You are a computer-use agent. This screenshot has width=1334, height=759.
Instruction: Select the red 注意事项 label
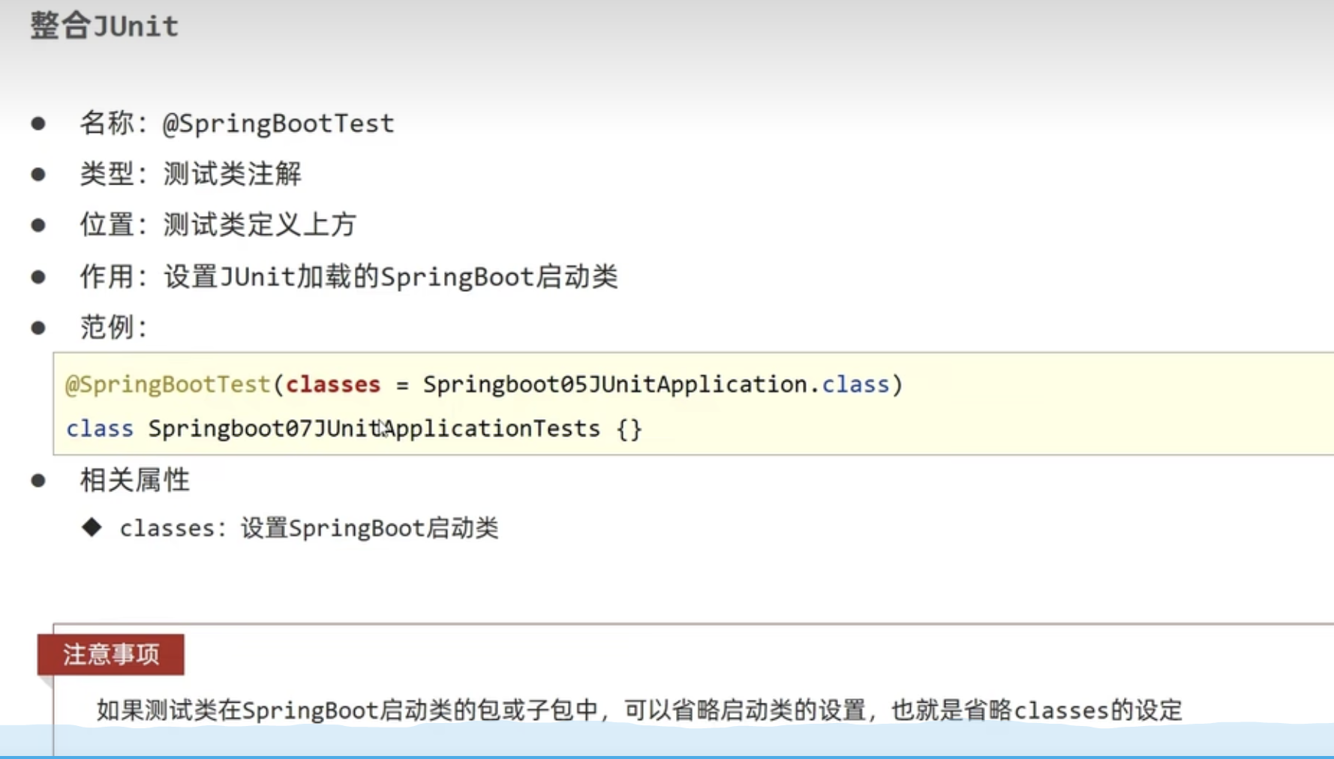point(111,655)
